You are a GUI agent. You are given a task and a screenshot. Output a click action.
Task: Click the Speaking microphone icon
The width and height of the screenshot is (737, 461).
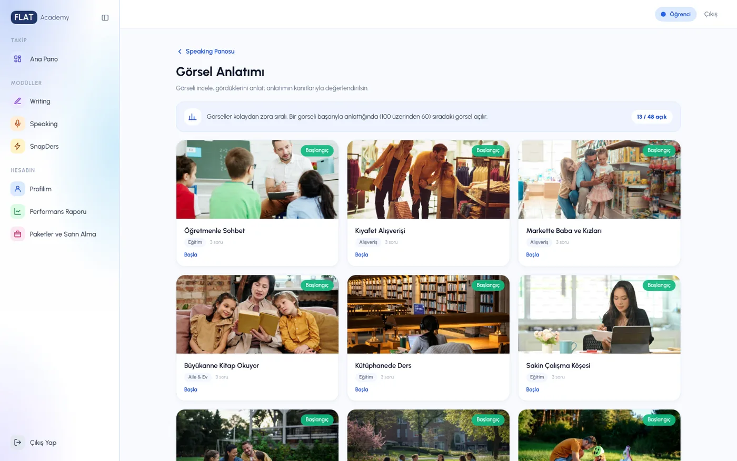point(17,124)
